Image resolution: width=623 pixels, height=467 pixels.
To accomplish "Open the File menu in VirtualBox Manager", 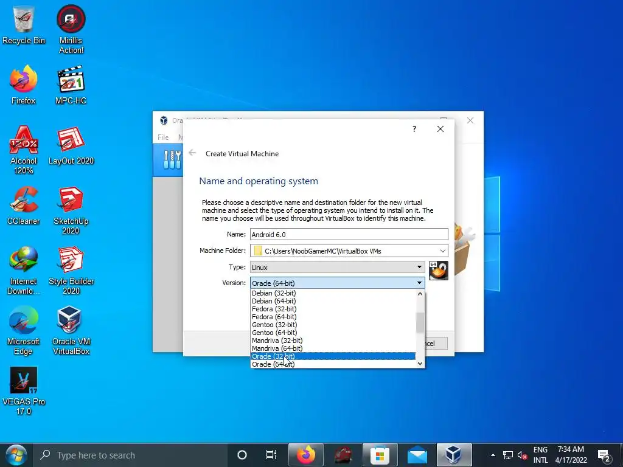I will 163,137.
